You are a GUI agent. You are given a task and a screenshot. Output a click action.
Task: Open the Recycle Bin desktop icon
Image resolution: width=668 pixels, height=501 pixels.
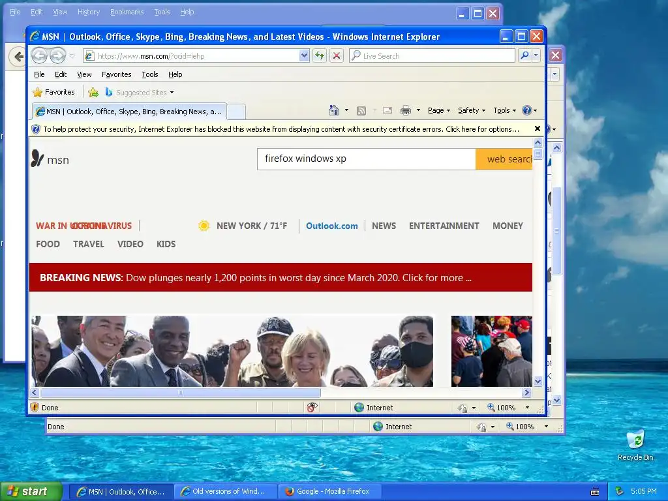tap(635, 446)
